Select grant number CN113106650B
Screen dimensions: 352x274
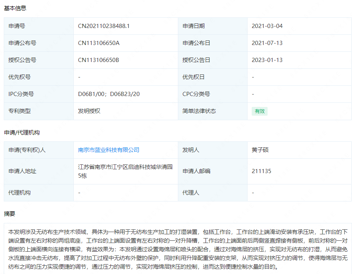click(98, 60)
